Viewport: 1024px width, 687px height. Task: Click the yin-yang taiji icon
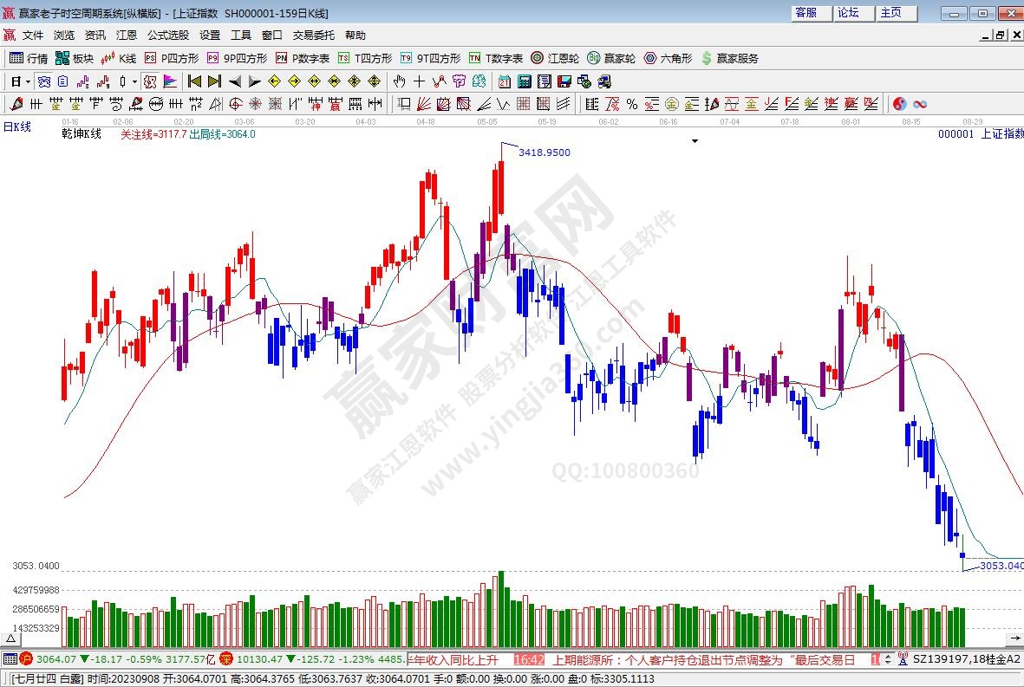(900, 104)
